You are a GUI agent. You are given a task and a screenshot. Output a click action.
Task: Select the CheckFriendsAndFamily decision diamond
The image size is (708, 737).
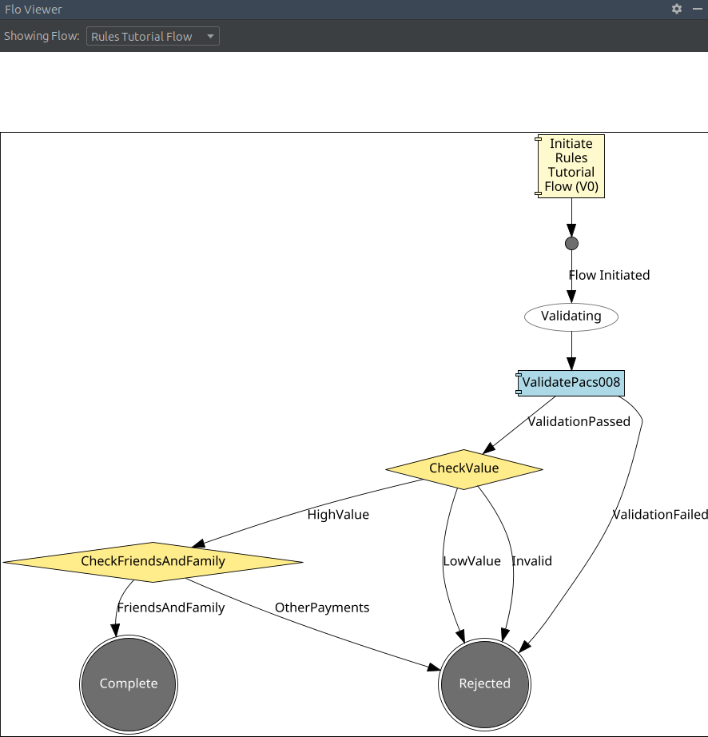pos(153,561)
